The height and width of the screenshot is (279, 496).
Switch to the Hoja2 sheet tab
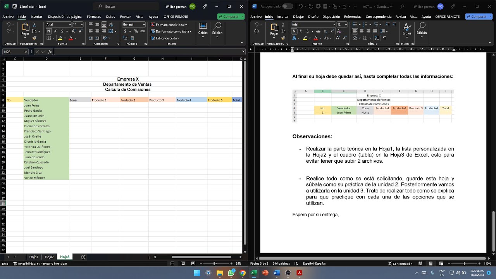pos(49,257)
